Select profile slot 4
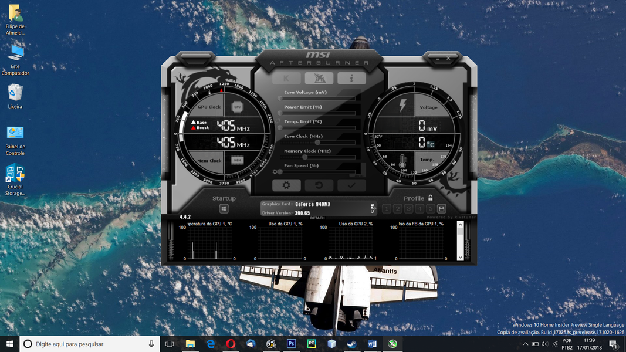 coord(419,209)
